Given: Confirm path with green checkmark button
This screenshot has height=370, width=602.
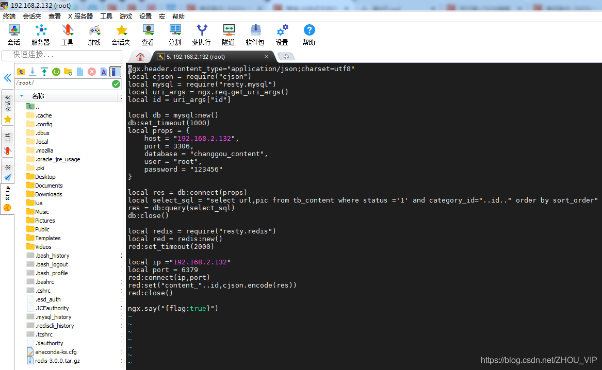Looking at the screenshot, I should (116, 84).
